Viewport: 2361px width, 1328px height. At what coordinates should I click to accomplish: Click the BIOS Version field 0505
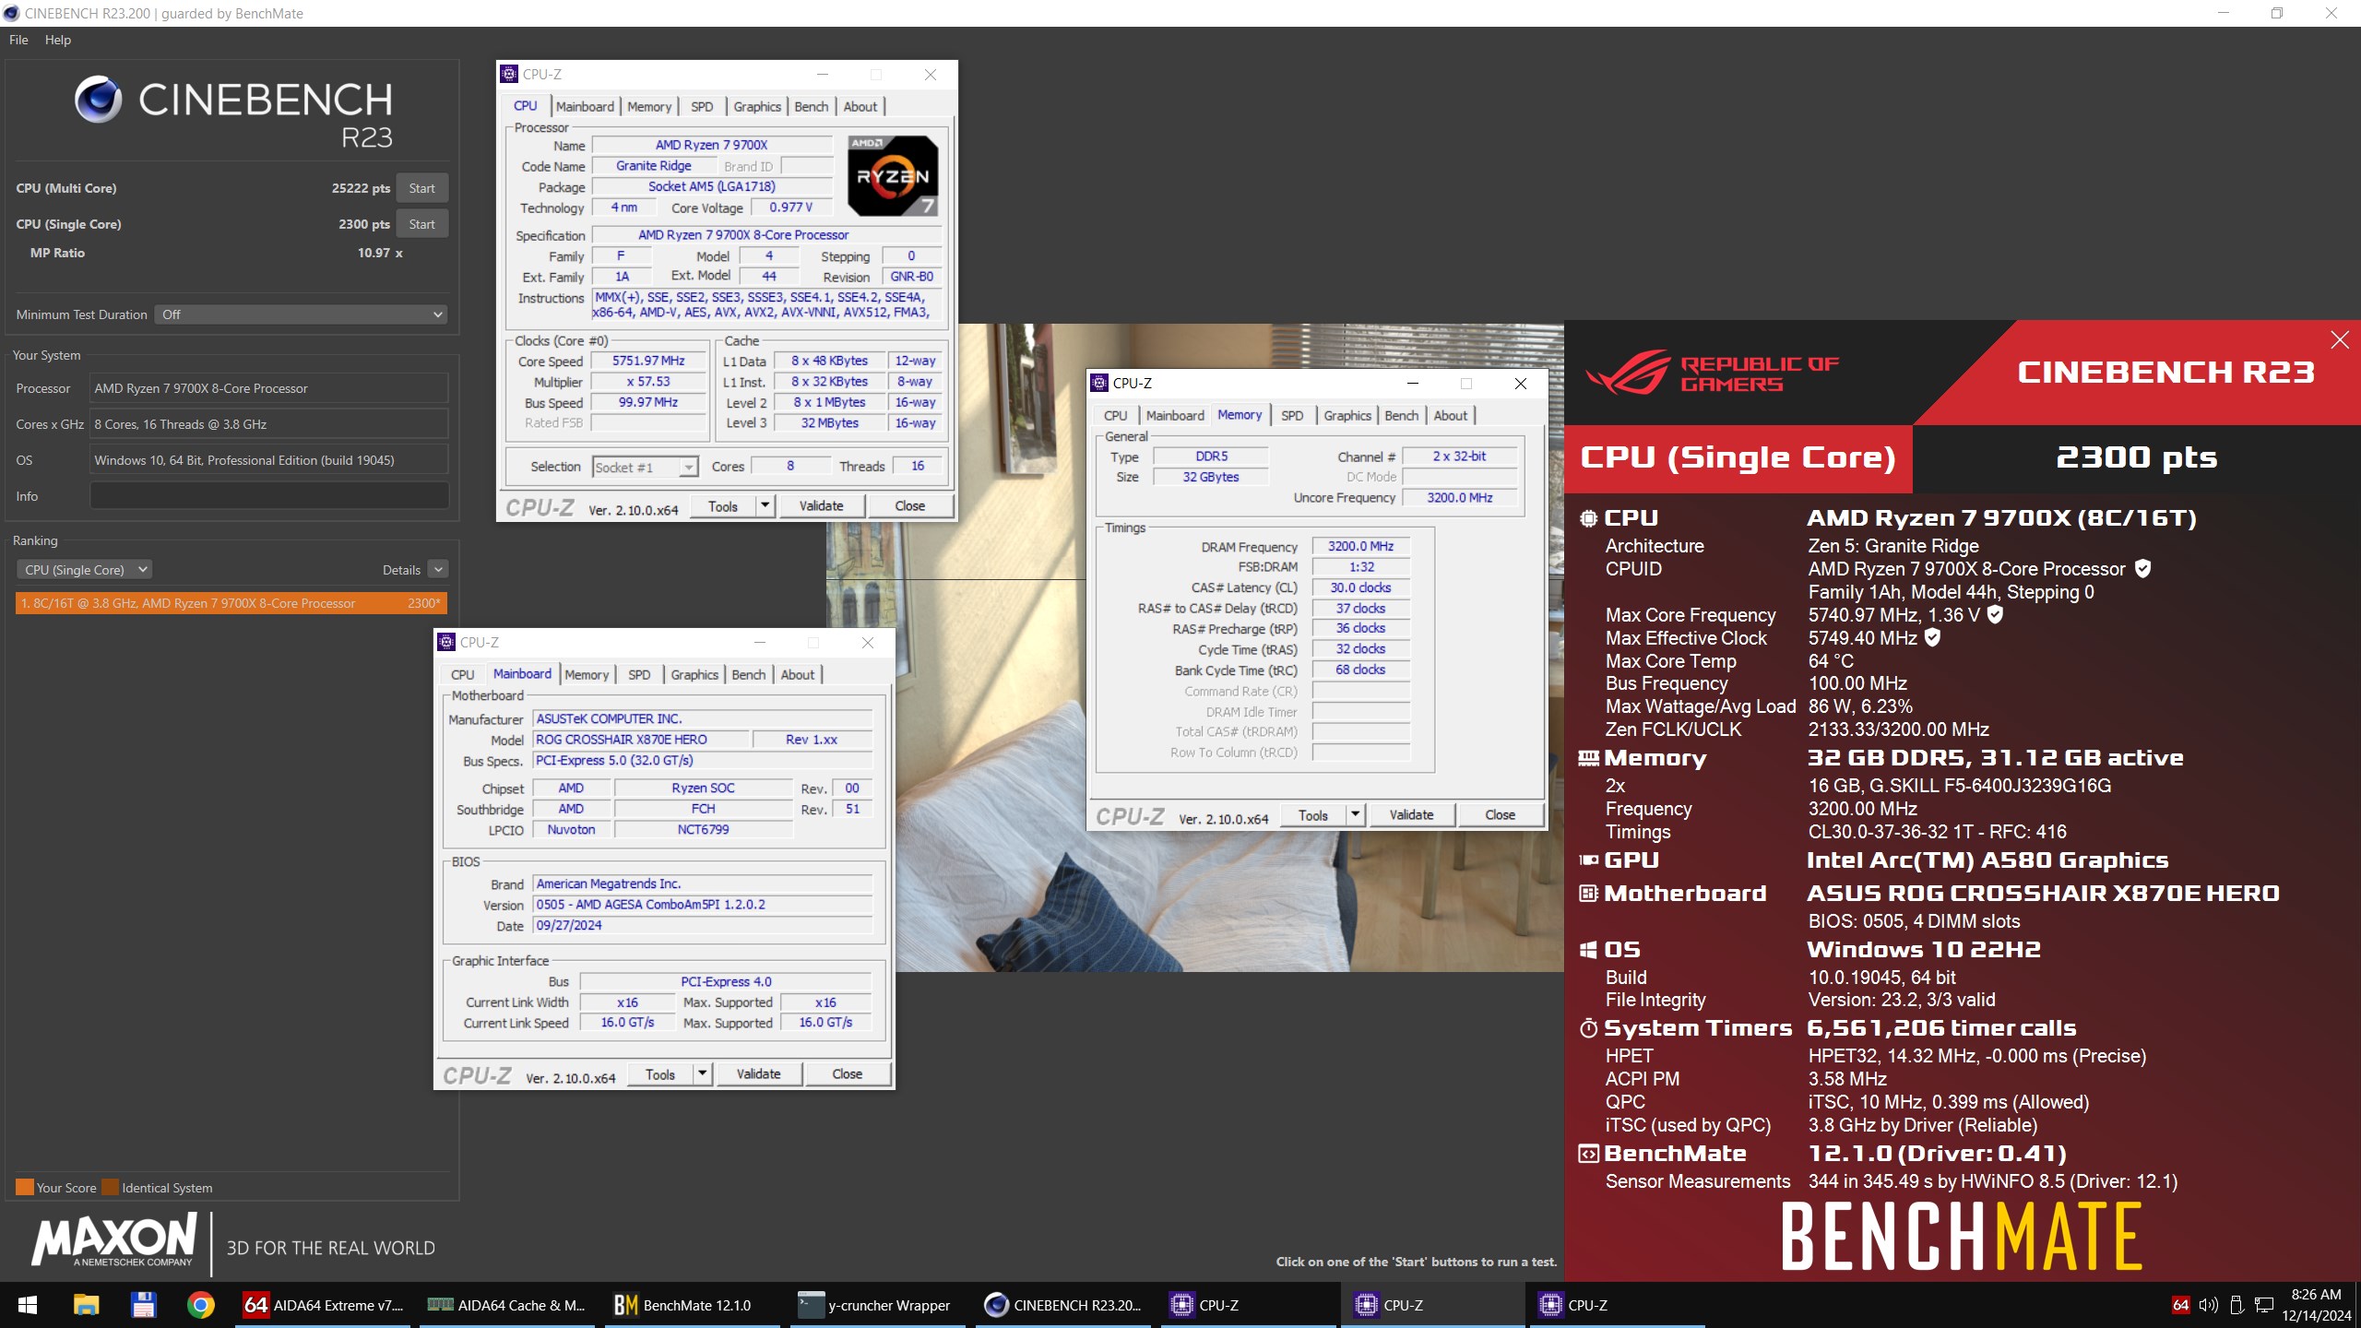tap(703, 905)
